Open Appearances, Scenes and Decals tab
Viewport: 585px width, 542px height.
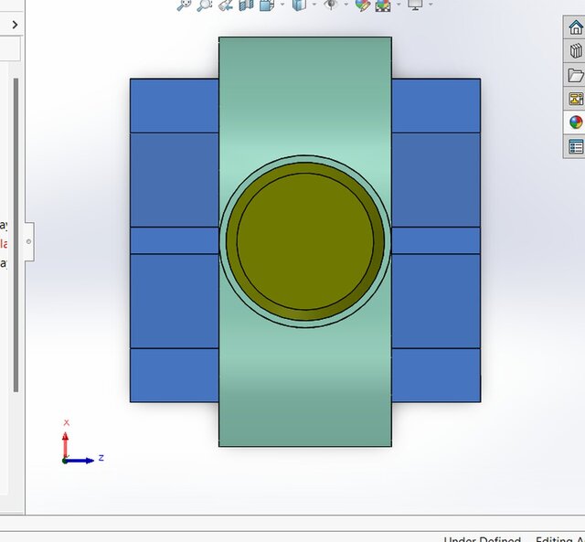[575, 122]
